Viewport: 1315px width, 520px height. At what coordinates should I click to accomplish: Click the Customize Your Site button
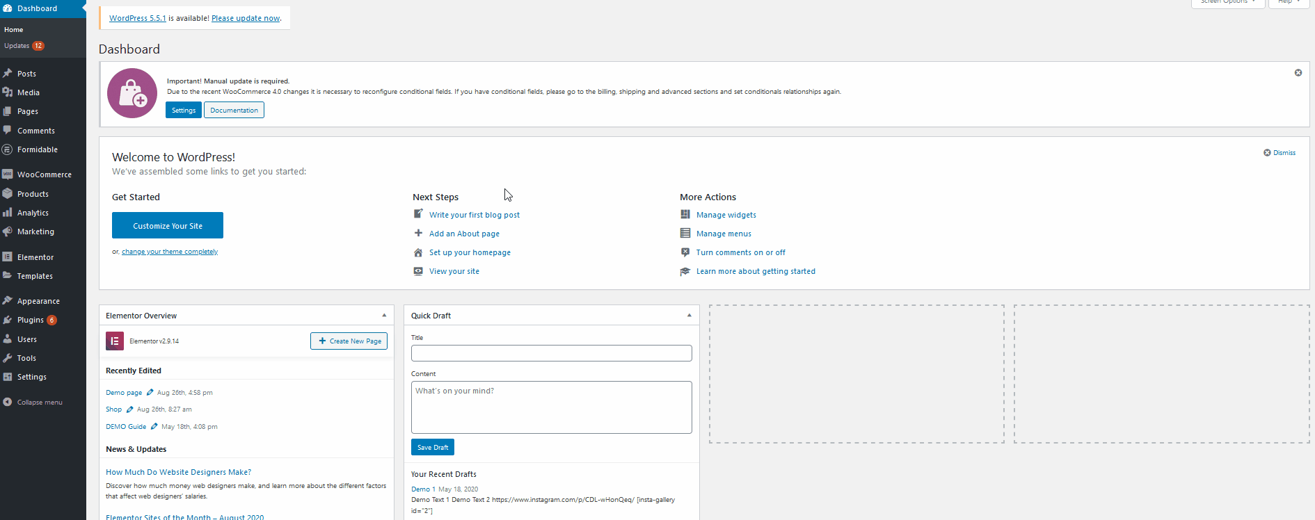pos(168,225)
